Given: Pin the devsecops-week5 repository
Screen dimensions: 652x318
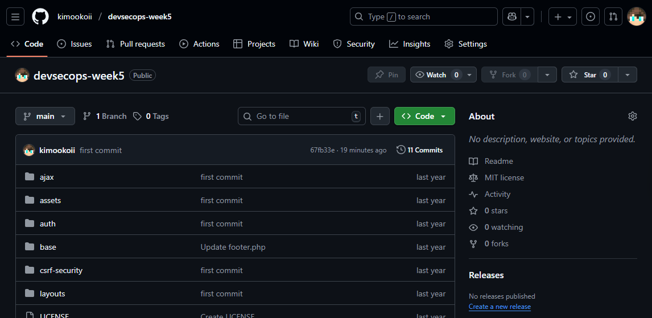Looking at the screenshot, I should (x=386, y=75).
